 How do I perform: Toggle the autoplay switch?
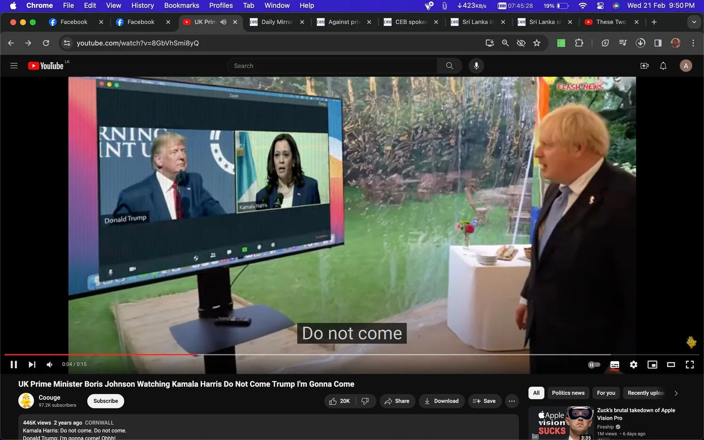click(x=594, y=364)
